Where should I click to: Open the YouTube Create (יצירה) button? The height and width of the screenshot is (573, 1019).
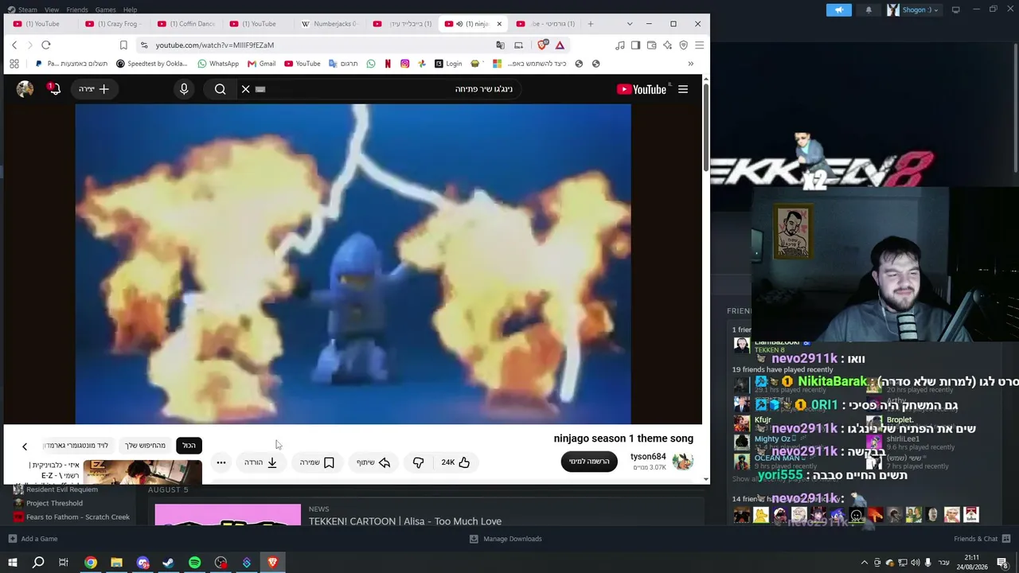click(93, 89)
